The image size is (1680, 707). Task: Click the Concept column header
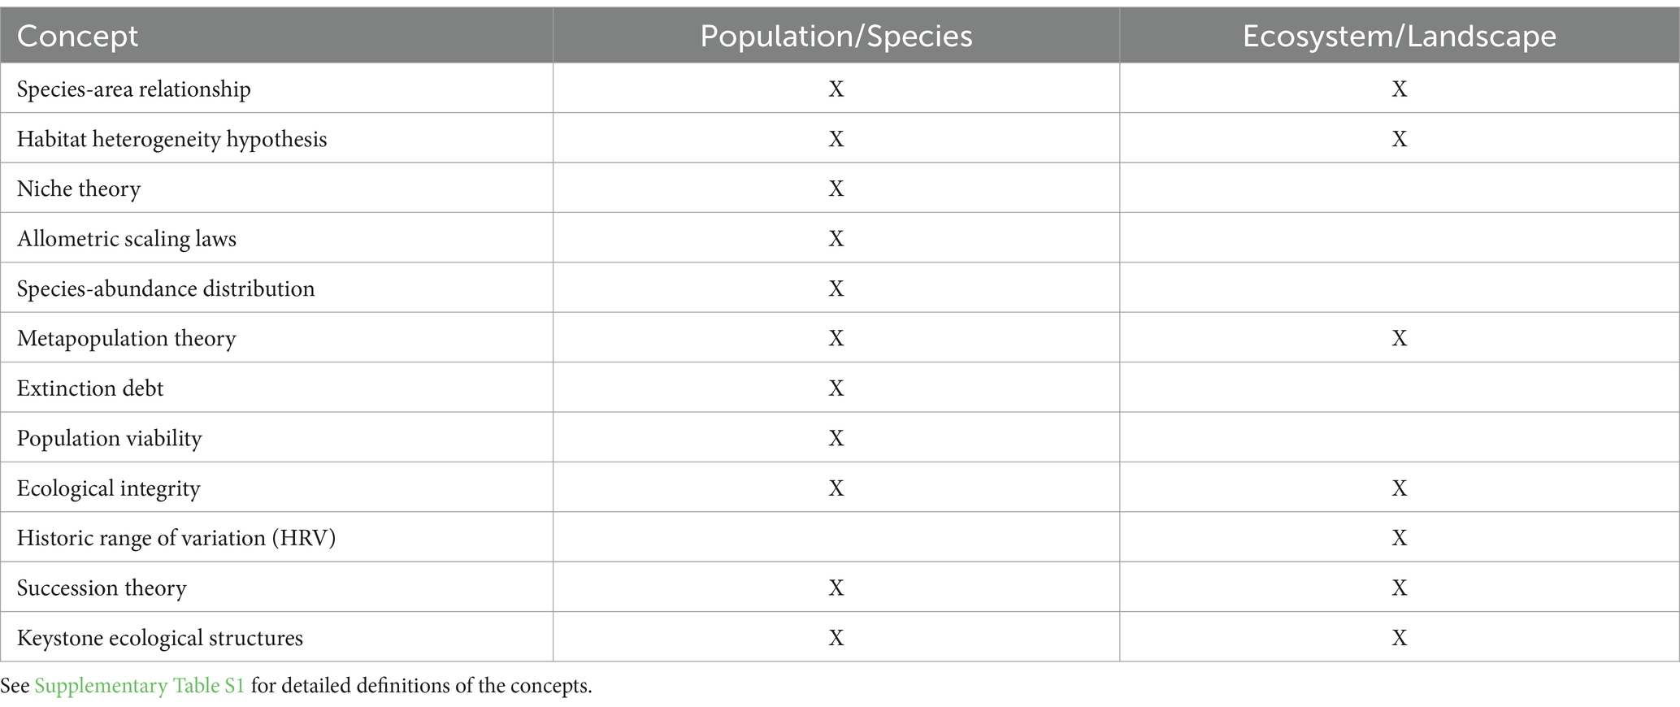(77, 37)
